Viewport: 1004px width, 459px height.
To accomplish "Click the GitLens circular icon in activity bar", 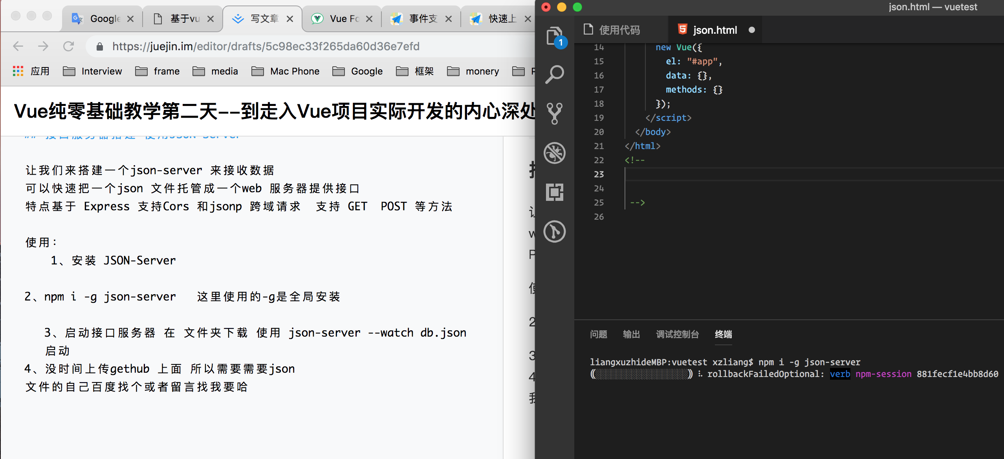I will pos(554,231).
